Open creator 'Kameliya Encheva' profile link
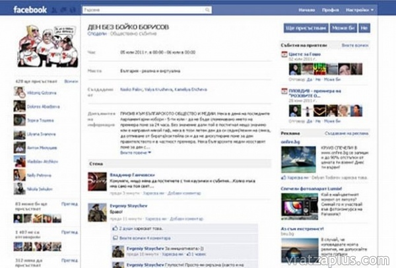The image size is (396, 268). pyautogui.click(x=191, y=89)
